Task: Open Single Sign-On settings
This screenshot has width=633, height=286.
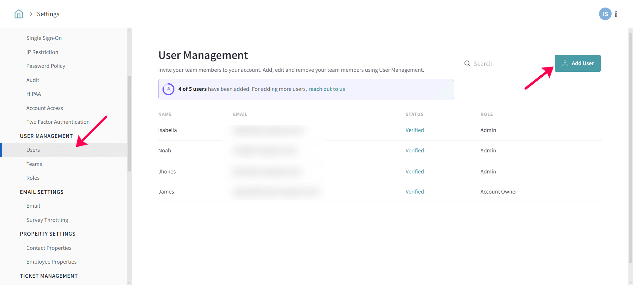Action: pyautogui.click(x=44, y=38)
